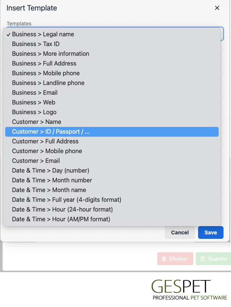231x307 pixels.
Task: Select Customer > Mobile phone template
Action: pos(112,151)
